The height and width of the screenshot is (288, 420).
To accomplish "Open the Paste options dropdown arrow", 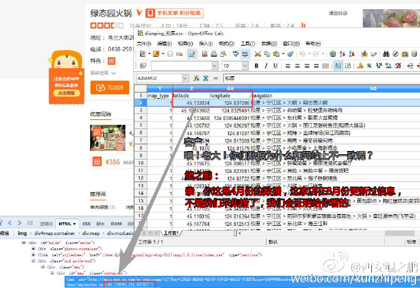I will click(283, 54).
